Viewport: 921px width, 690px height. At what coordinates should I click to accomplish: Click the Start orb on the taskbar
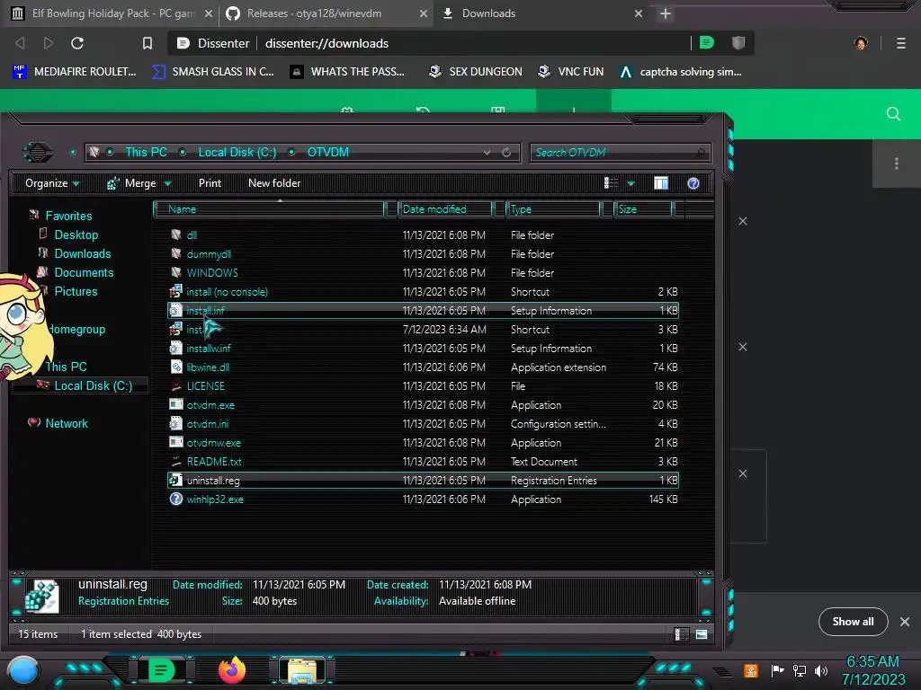23,670
